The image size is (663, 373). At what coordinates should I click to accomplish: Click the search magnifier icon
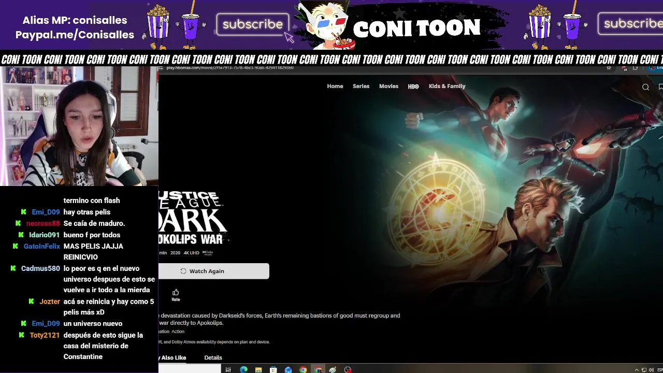coord(645,87)
